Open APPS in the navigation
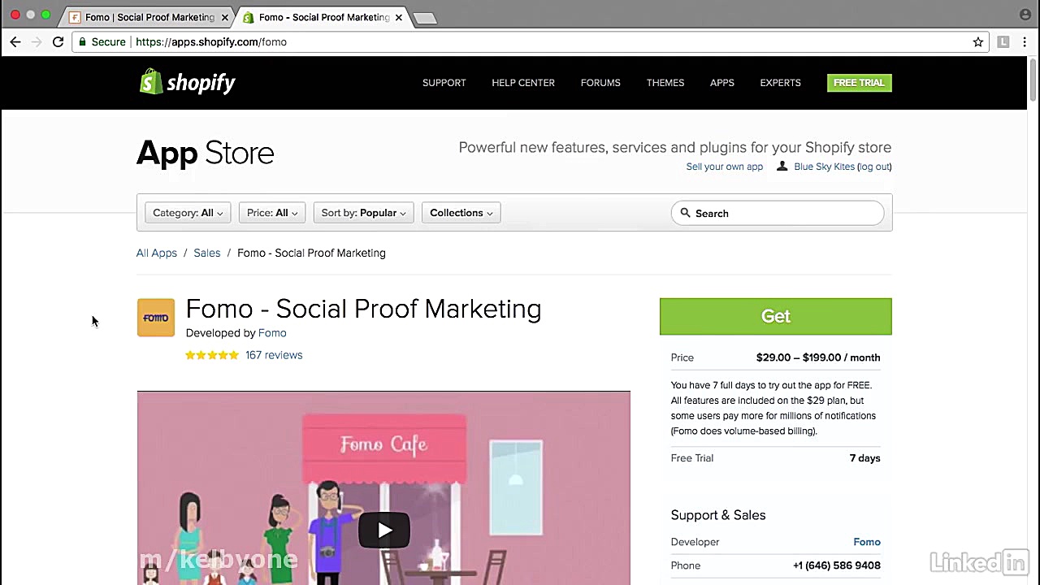 pos(722,83)
